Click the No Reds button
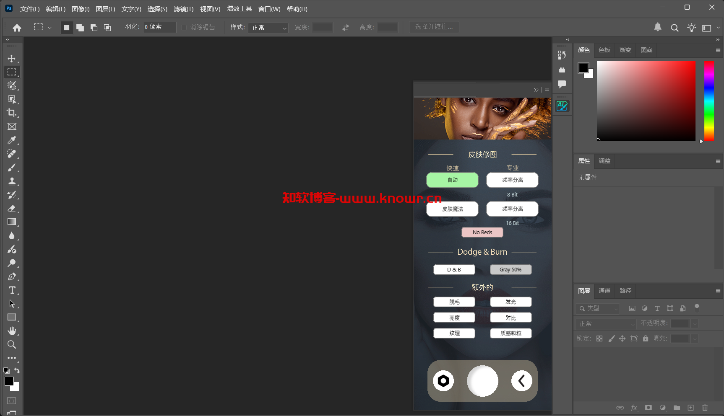 tap(482, 233)
